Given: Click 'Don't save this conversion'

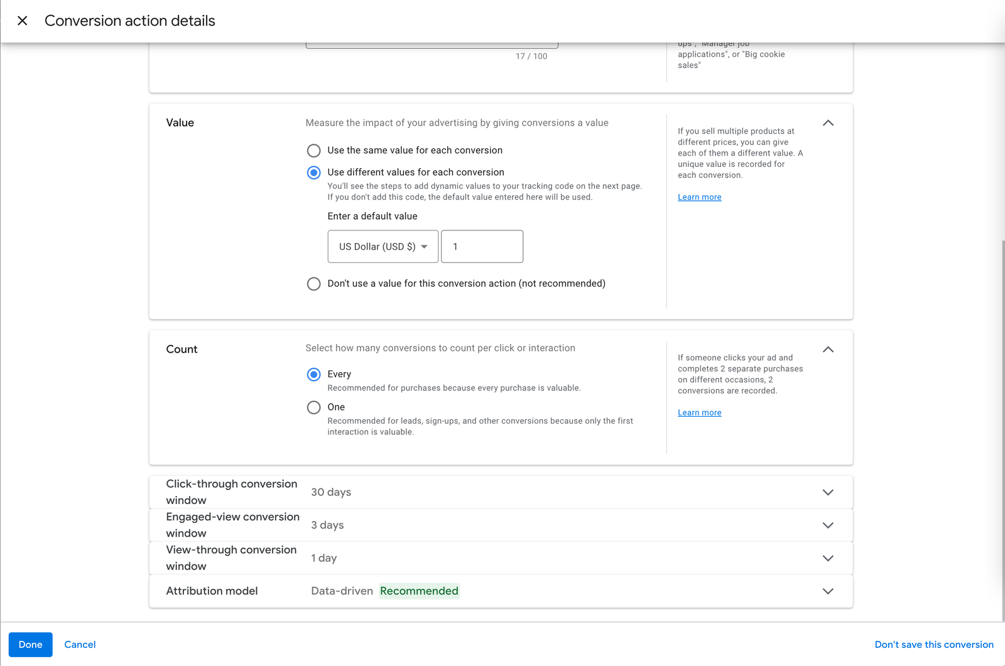Looking at the screenshot, I should 933,645.
